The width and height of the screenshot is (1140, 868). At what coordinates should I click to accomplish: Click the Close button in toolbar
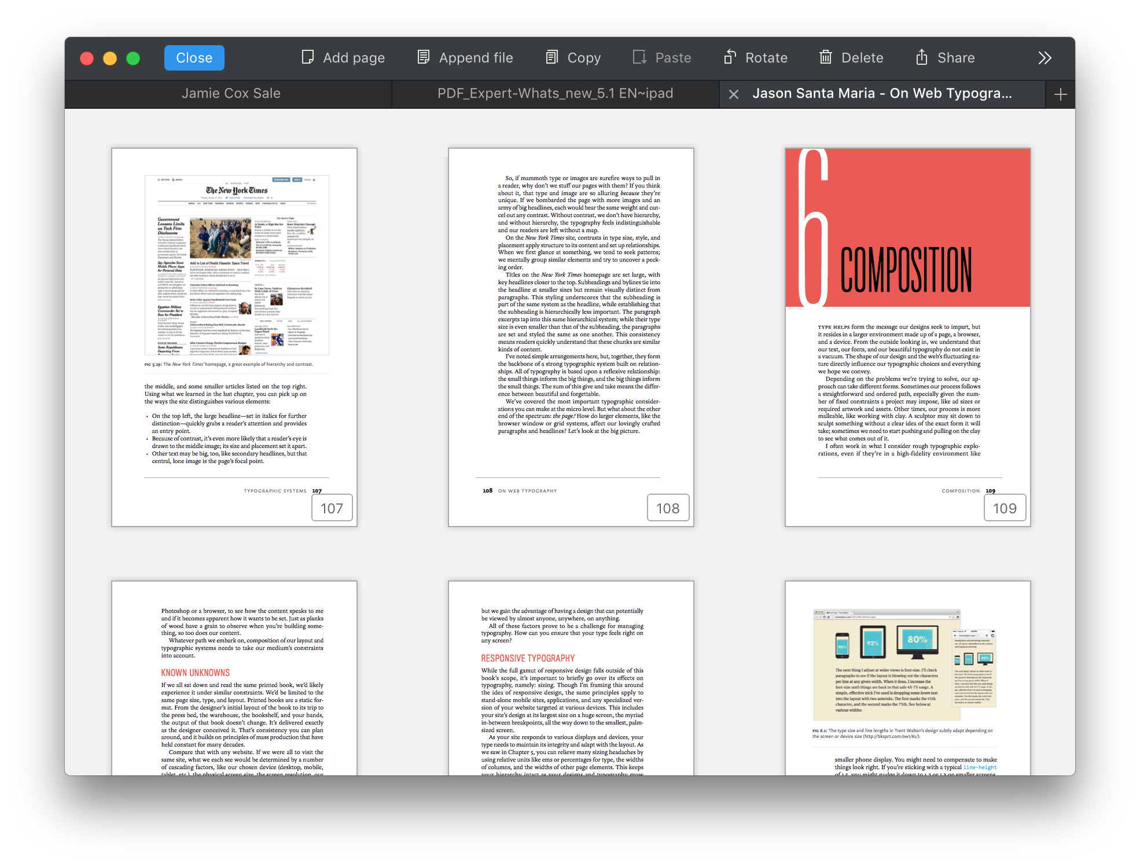point(194,58)
